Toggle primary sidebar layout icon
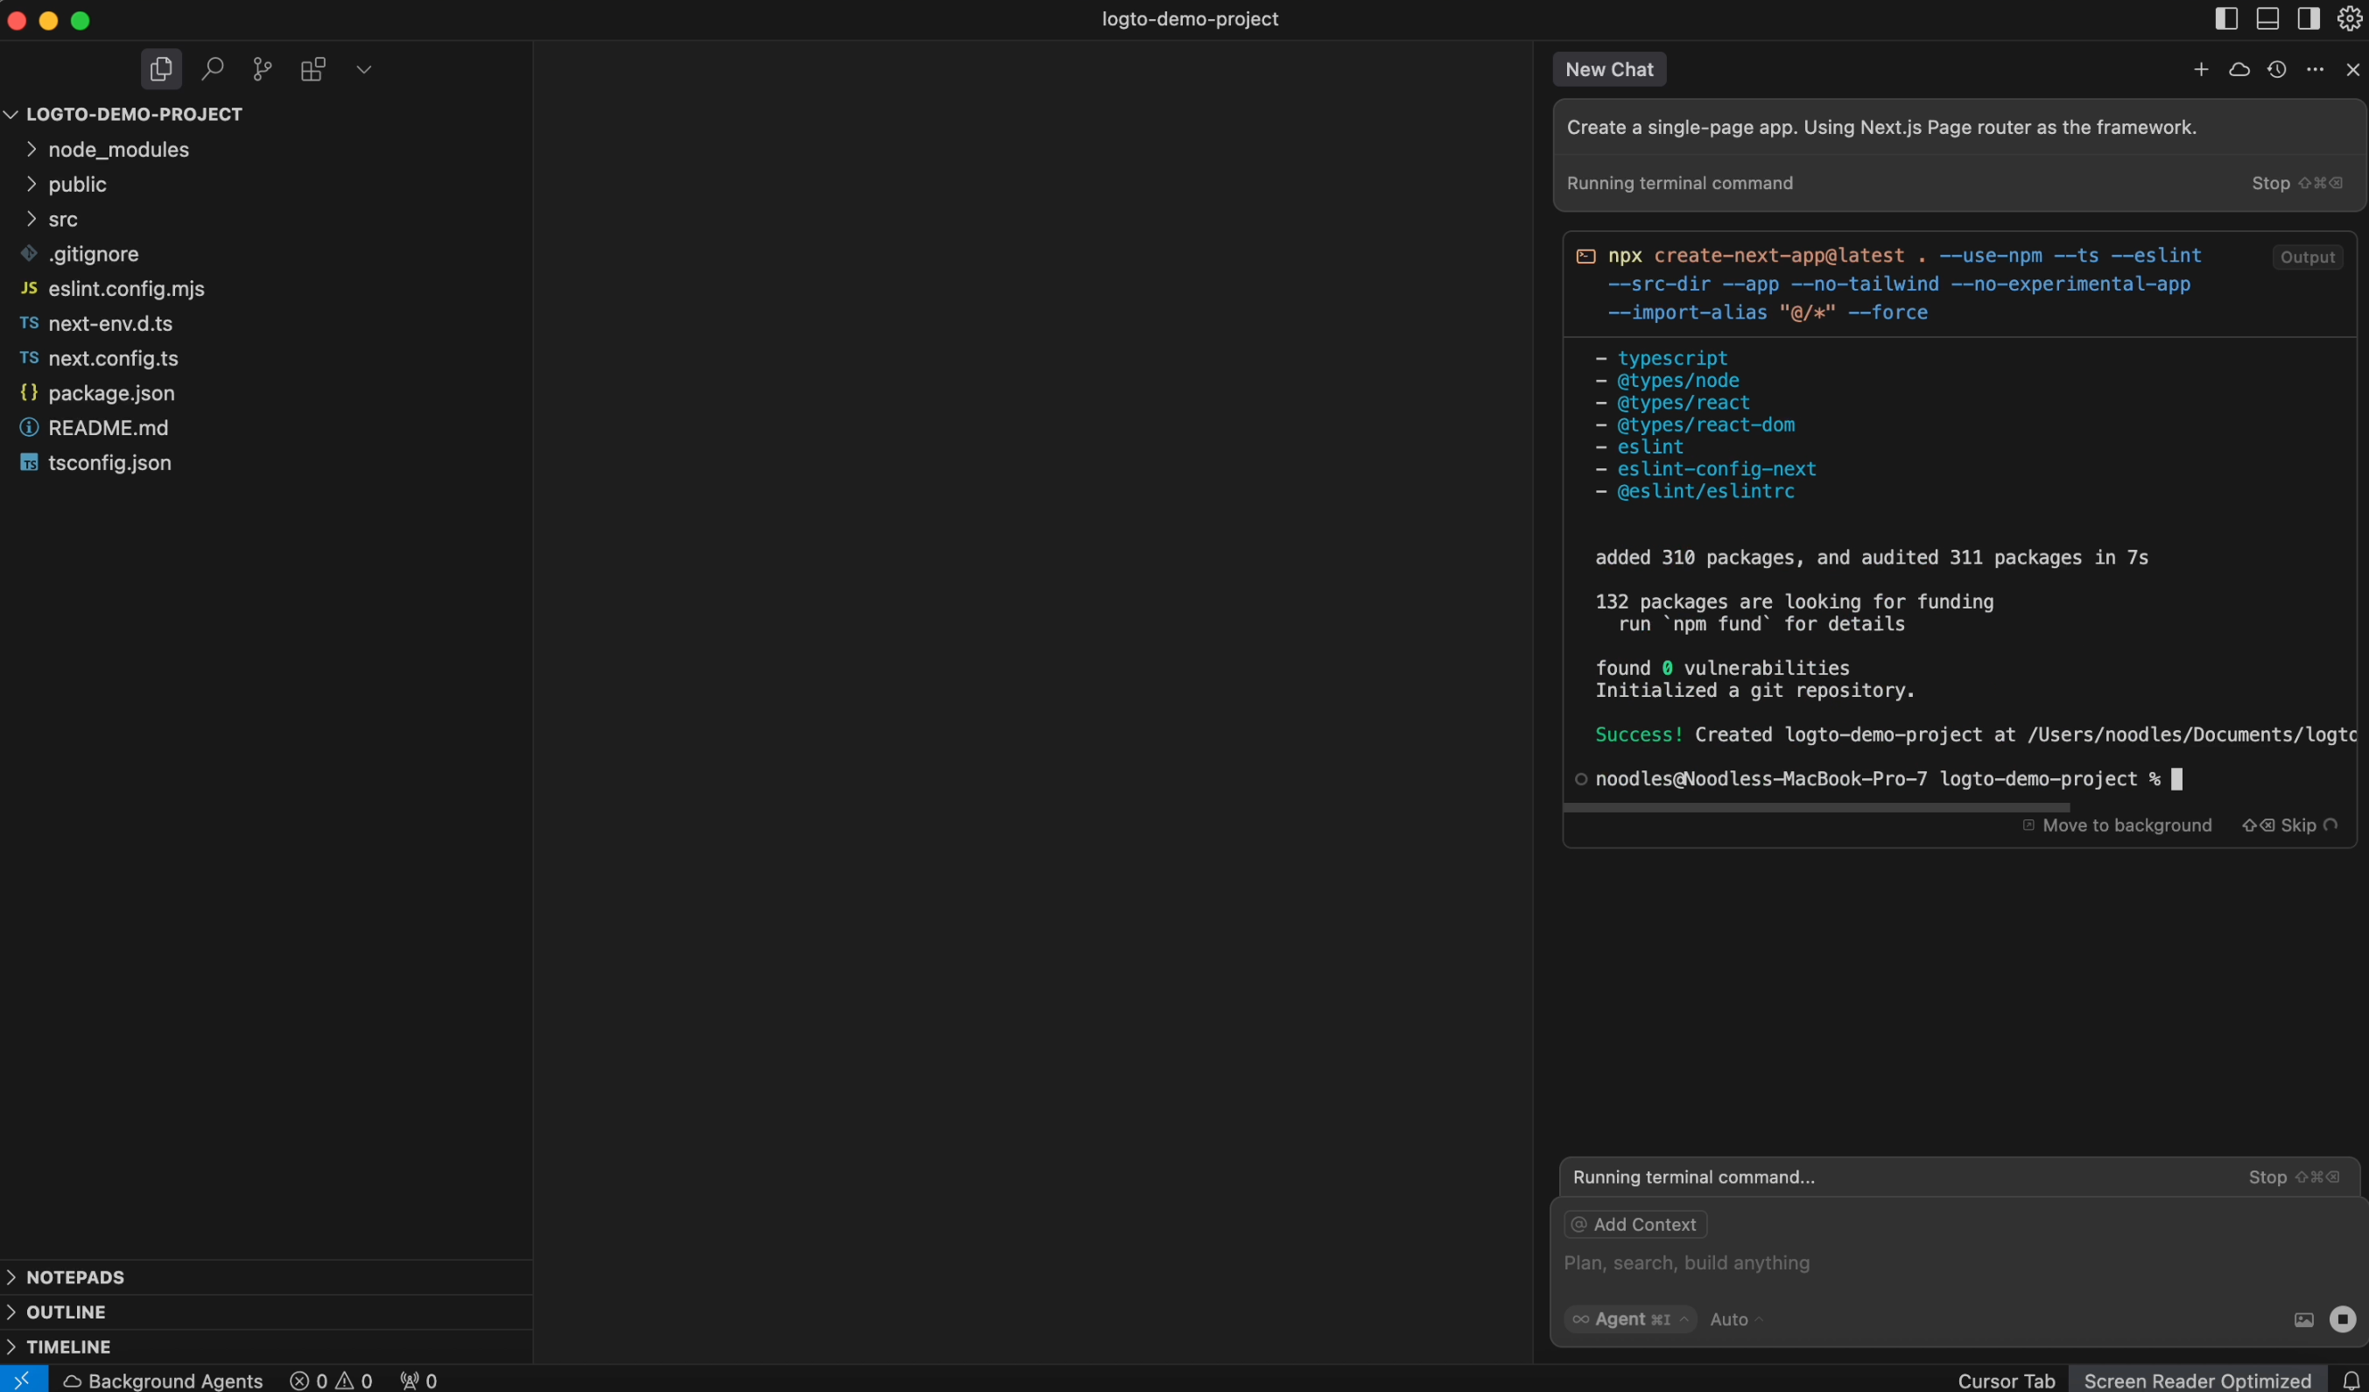Viewport: 2369px width, 1392px height. point(2225,18)
